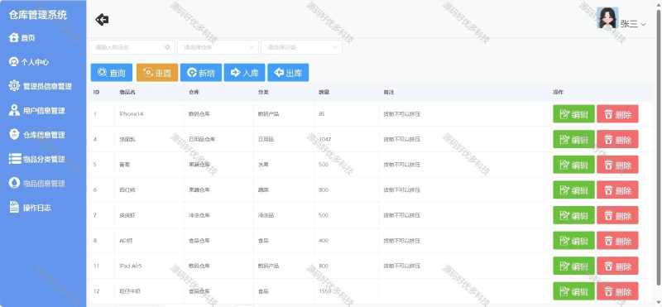The image size is (662, 307).
Task: Click the ID column header
Action: [96, 92]
